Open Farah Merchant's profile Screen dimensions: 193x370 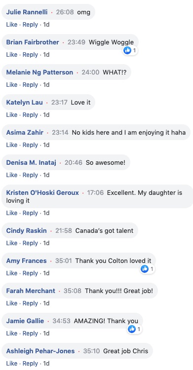31,291
